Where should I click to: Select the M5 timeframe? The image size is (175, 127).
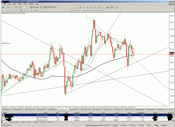(x=77, y=10)
